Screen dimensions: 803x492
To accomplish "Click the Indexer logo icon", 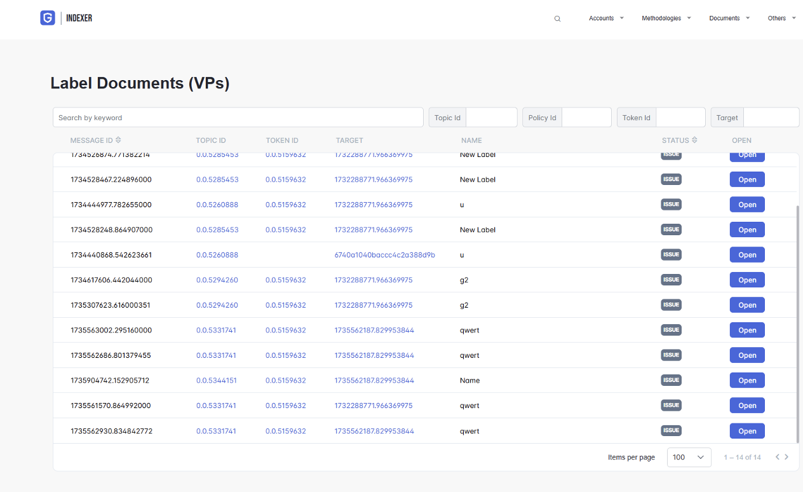I will click(48, 18).
